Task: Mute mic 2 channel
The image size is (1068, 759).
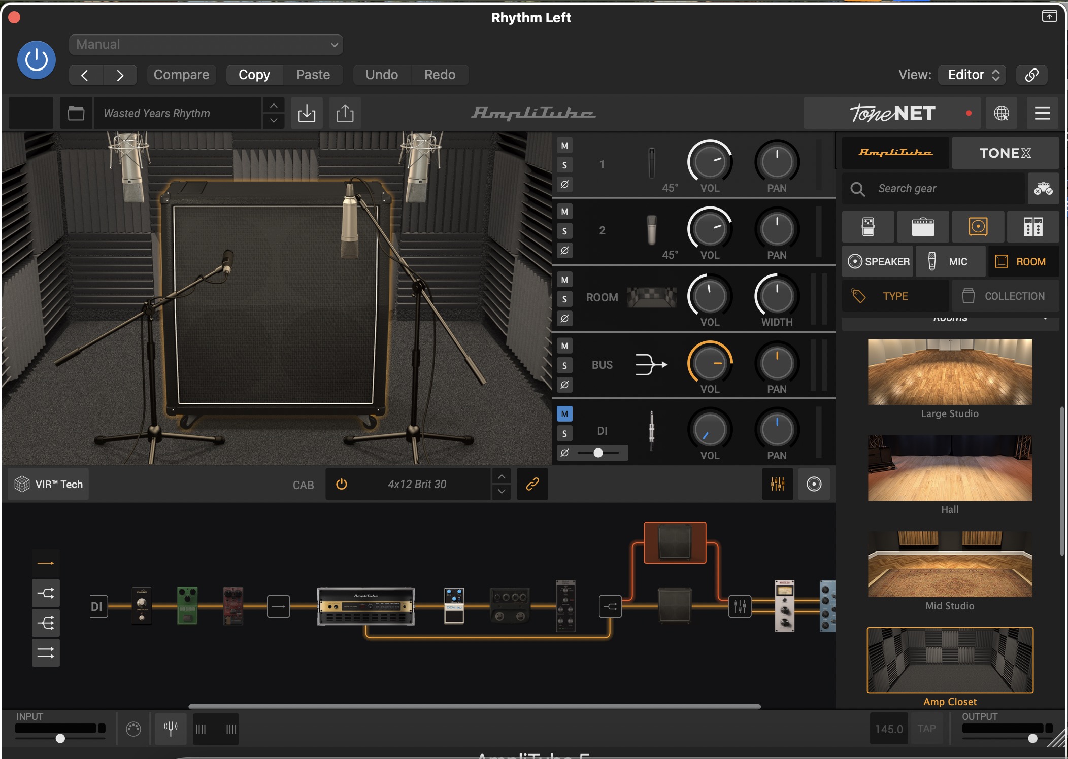Action: point(564,212)
